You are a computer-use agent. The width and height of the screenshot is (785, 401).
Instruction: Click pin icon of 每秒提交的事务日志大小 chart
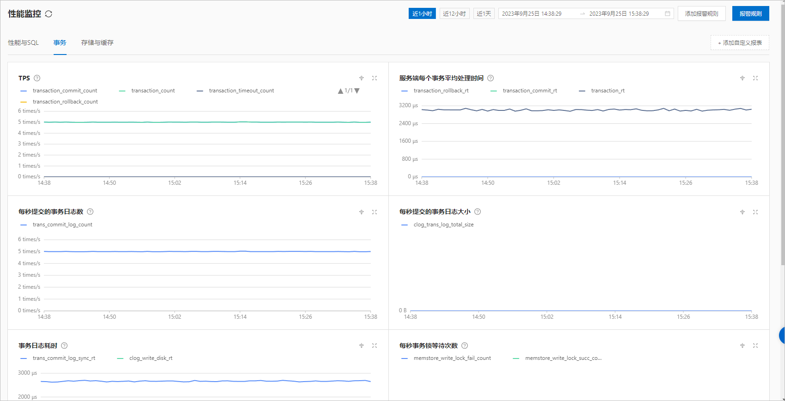tap(742, 212)
